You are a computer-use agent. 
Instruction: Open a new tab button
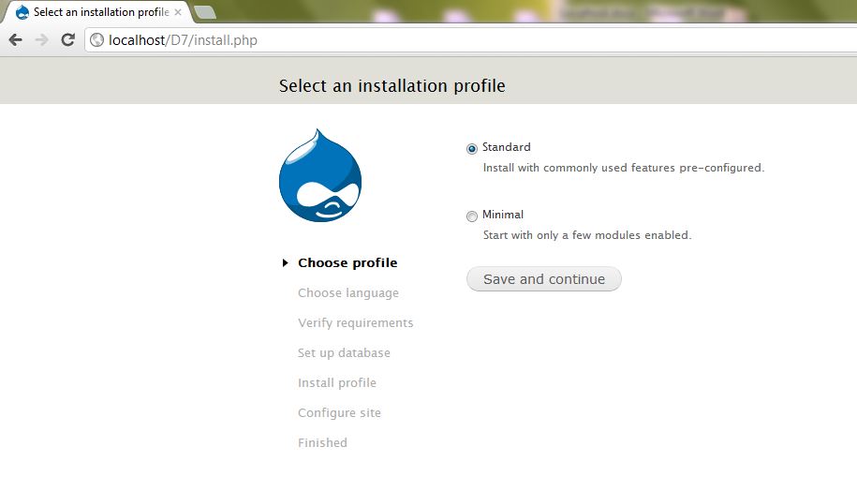(x=204, y=12)
